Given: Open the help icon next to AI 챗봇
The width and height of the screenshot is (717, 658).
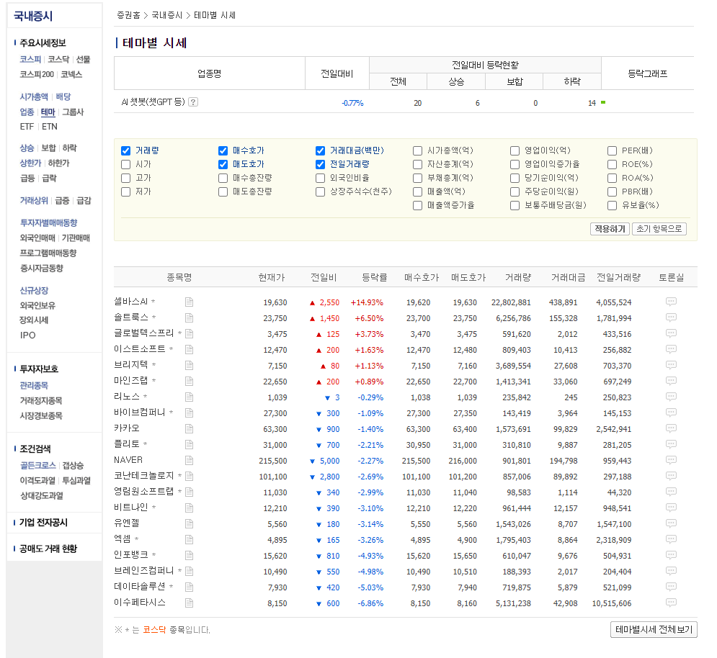Looking at the screenshot, I should 193,102.
